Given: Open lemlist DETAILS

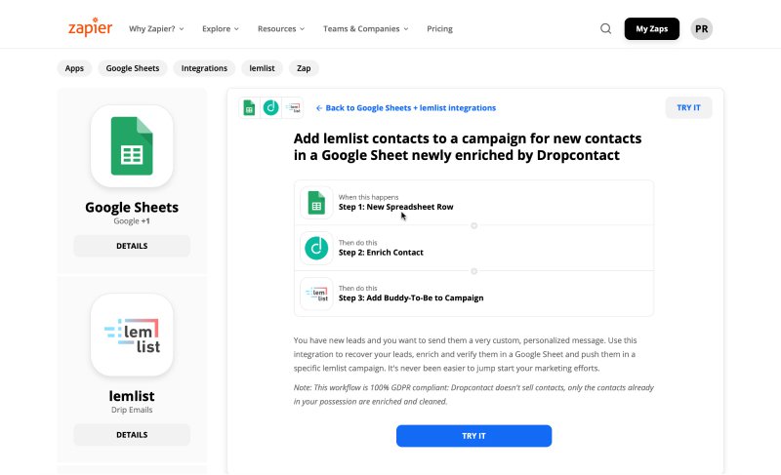Looking at the screenshot, I should pyautogui.click(x=132, y=435).
